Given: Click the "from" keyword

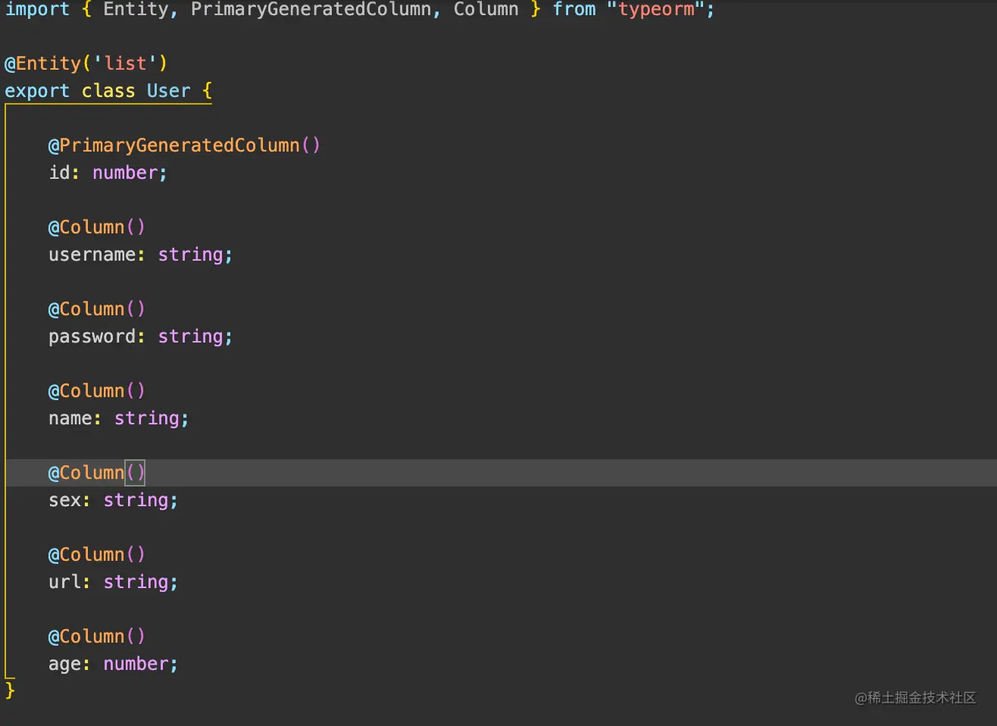Looking at the screenshot, I should 574,9.
